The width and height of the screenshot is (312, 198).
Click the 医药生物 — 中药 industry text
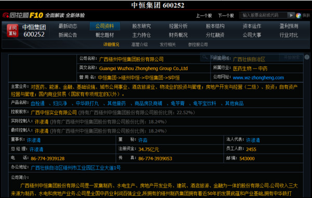[x=250, y=69]
